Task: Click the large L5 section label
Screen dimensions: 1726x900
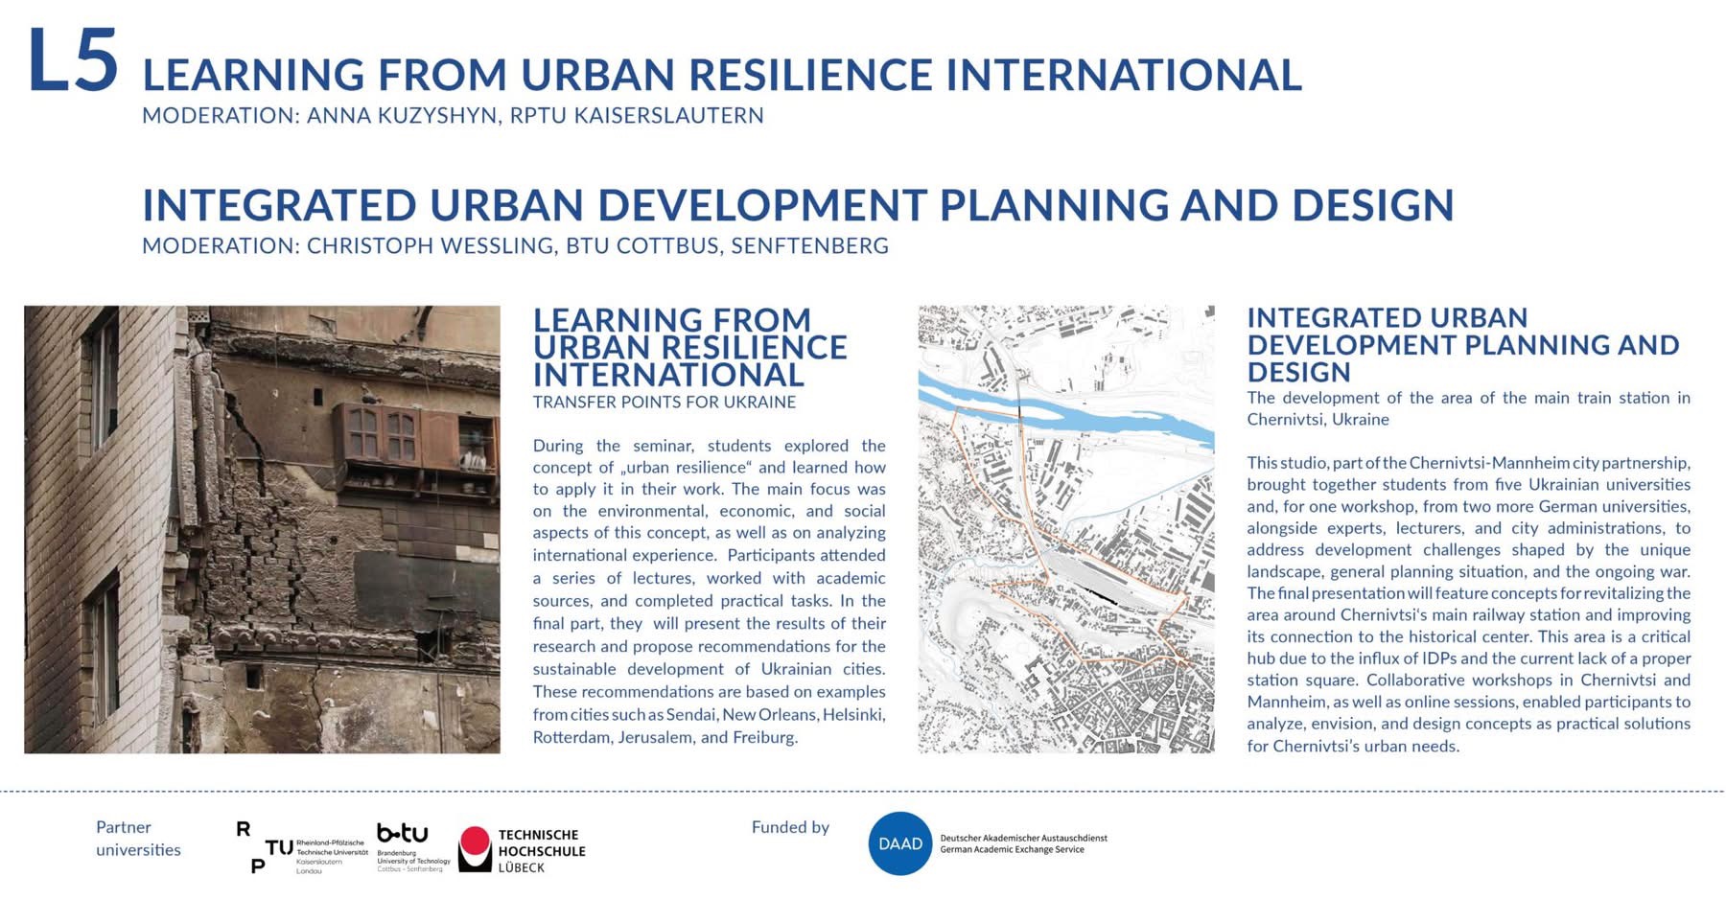Action: 73,60
